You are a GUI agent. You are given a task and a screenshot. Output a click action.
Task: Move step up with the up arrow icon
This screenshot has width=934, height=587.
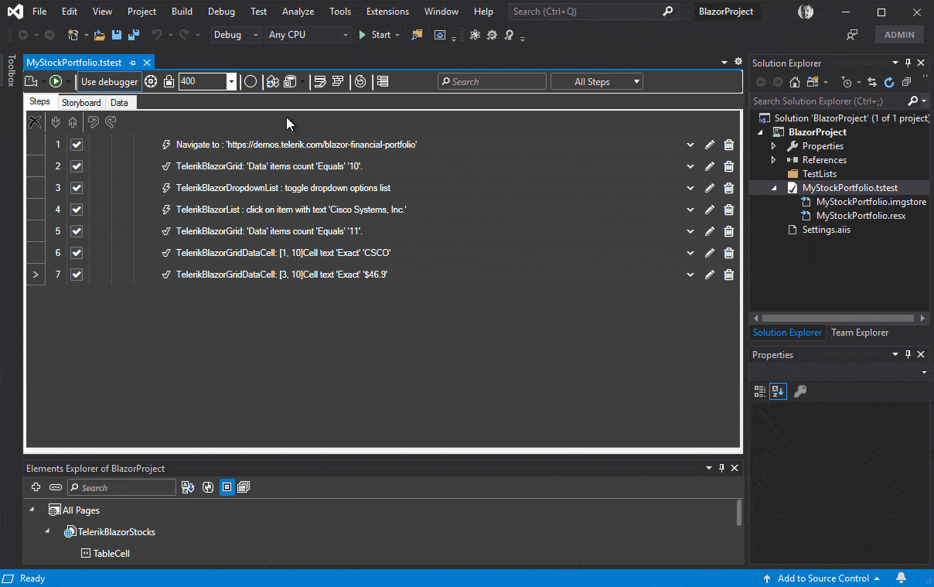pyautogui.click(x=73, y=121)
